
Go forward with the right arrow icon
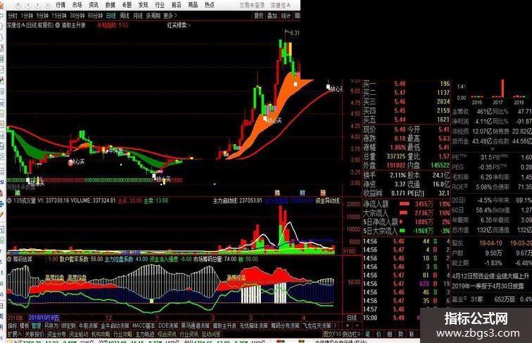coord(38,5)
